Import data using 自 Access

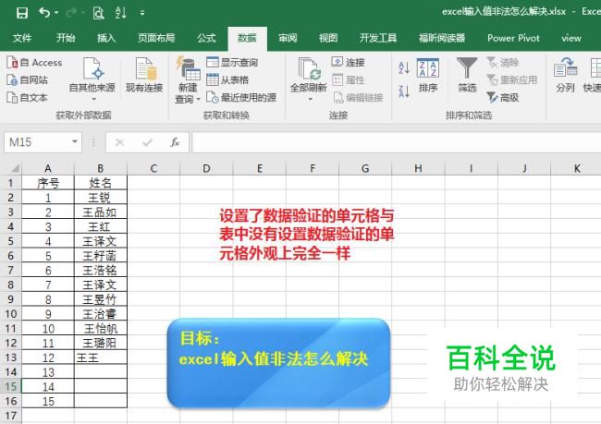coord(34,63)
